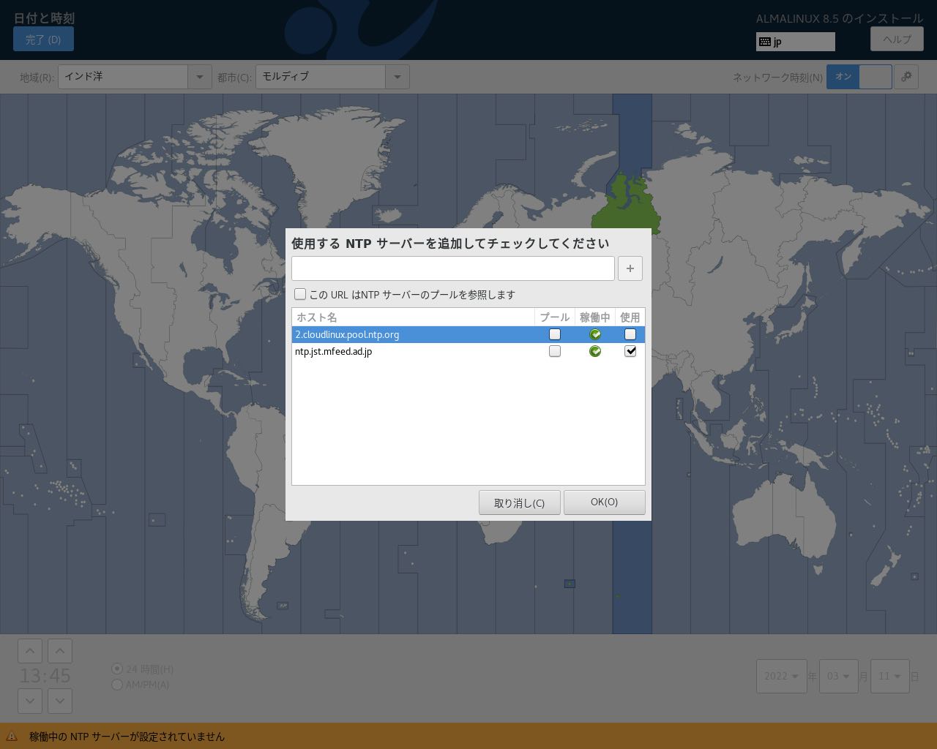937x749 pixels.
Task: Click the jp keyboard layout indicator
Action: click(x=795, y=42)
